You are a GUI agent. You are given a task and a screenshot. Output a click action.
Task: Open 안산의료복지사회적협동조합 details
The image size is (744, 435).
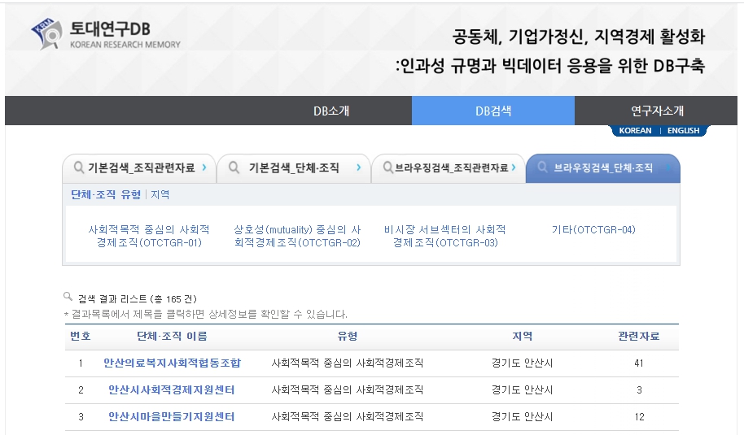coord(172,363)
